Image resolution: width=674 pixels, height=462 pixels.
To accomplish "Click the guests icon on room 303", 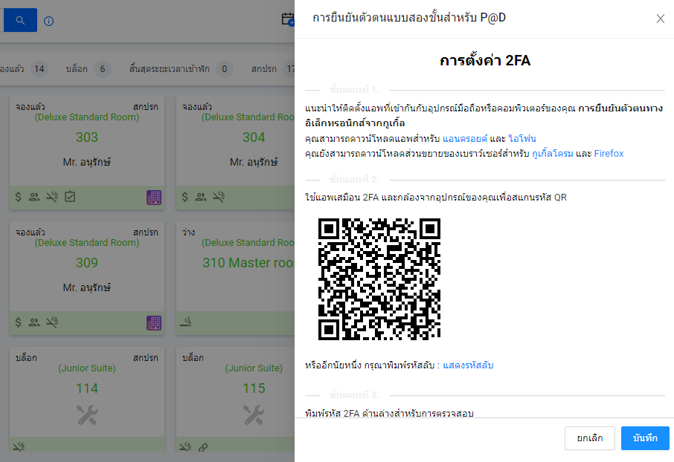I will (x=34, y=197).
